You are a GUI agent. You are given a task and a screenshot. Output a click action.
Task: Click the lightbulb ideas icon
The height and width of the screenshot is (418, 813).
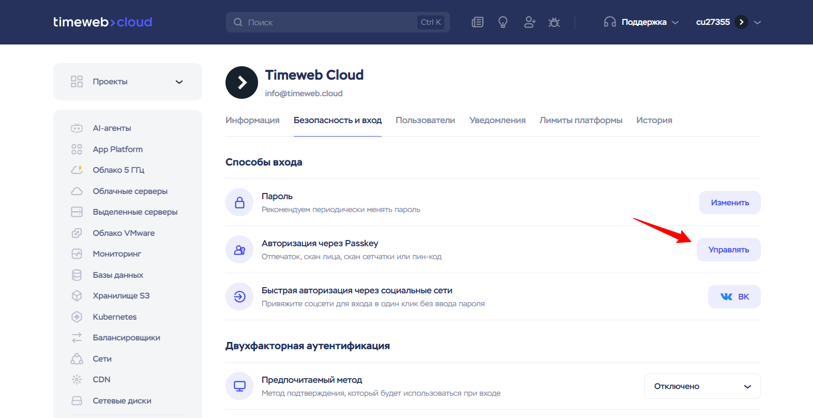point(503,22)
